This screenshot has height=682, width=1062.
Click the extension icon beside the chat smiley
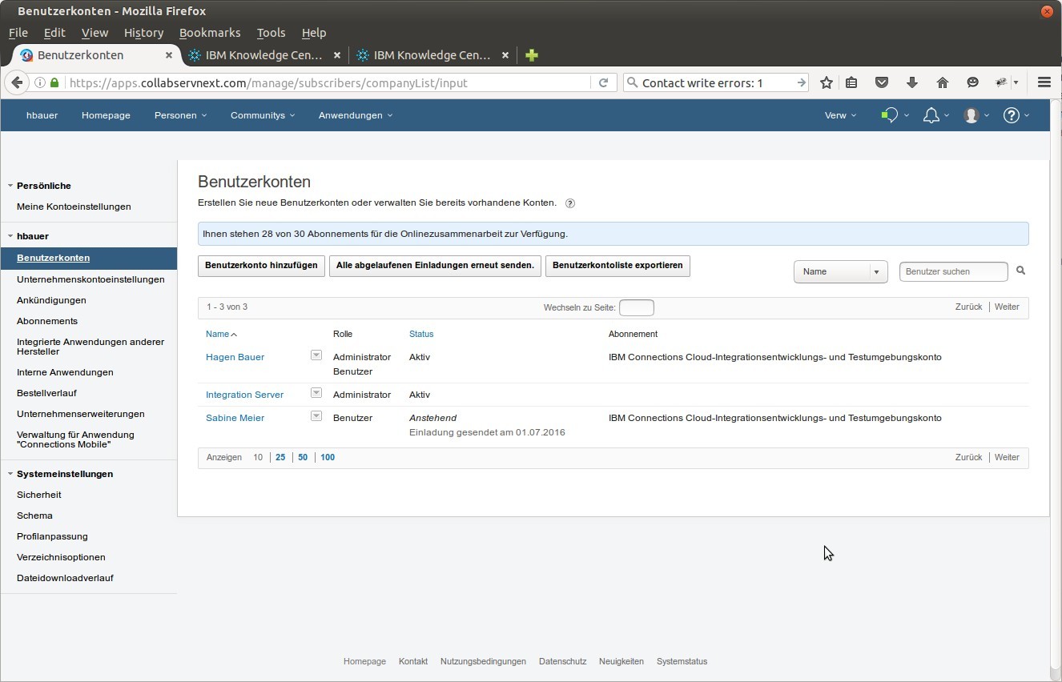[1001, 82]
